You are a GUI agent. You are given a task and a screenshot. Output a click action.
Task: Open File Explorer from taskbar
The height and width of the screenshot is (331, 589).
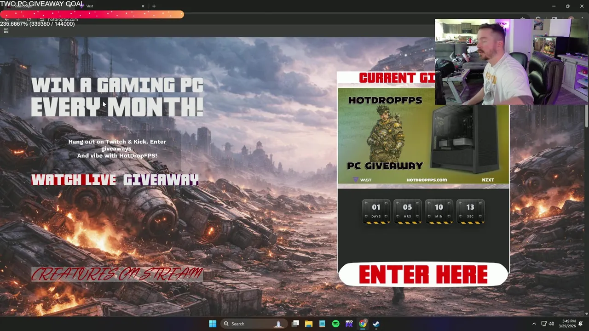(x=309, y=324)
